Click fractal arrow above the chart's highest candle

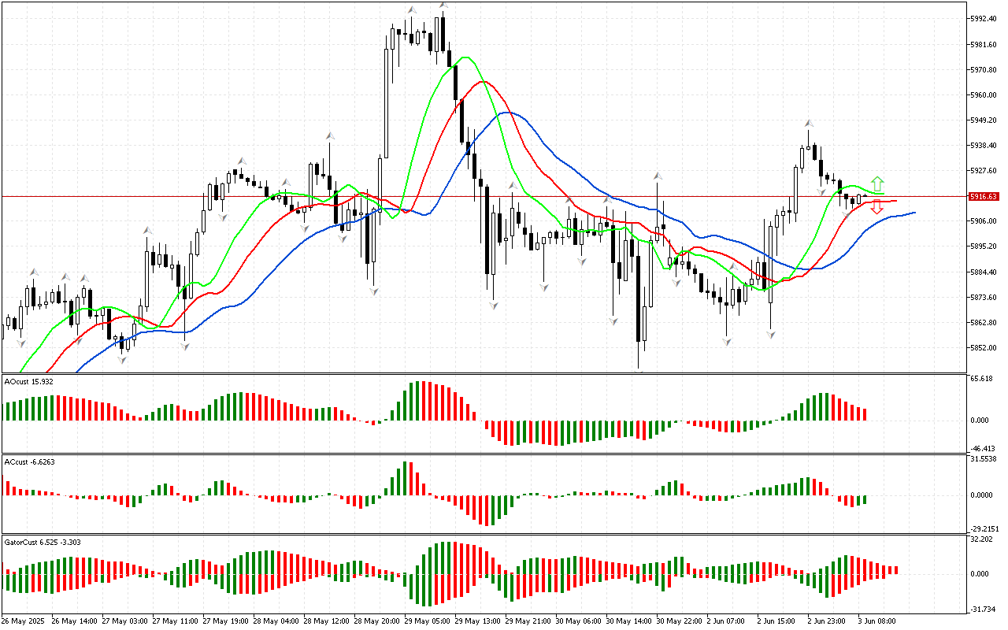click(x=443, y=6)
